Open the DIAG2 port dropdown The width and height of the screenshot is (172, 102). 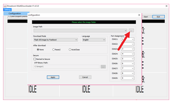[x=128, y=44]
